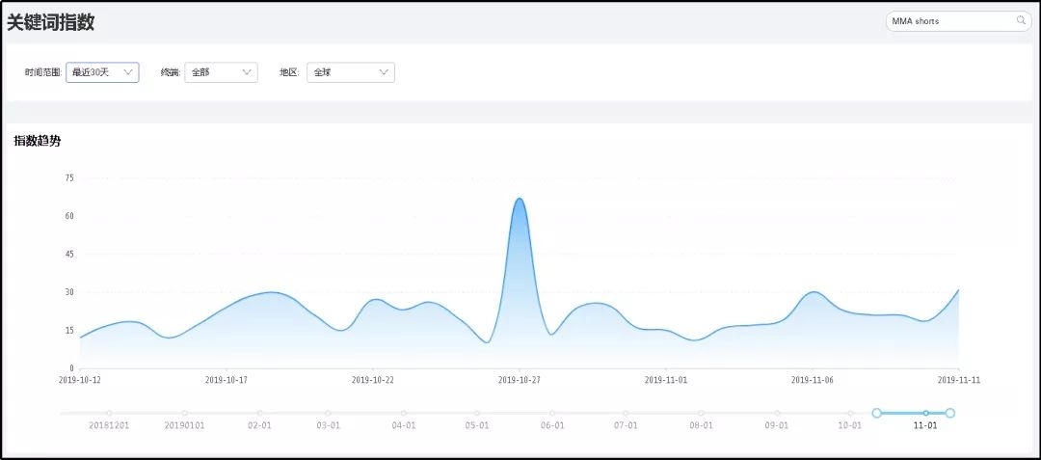Choose the 08-01 timeline marker

[x=701, y=414]
